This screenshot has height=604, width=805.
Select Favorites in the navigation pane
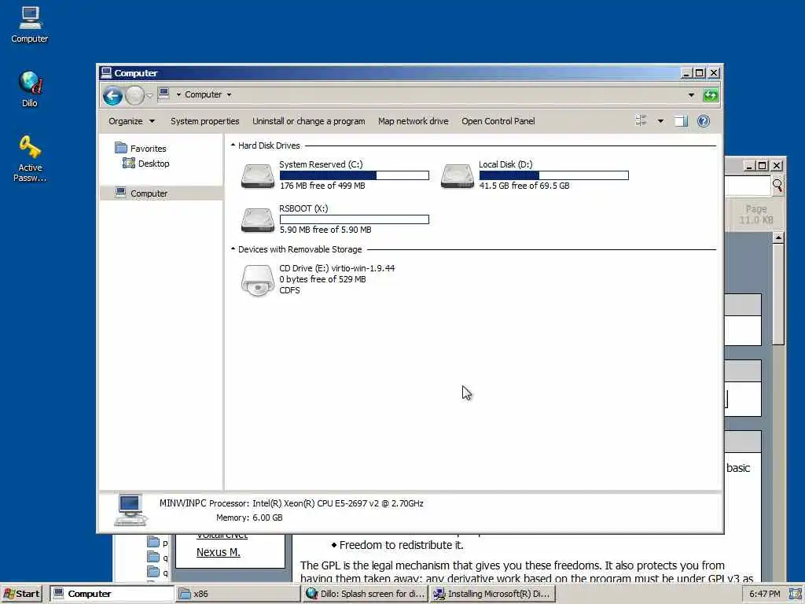click(141, 149)
